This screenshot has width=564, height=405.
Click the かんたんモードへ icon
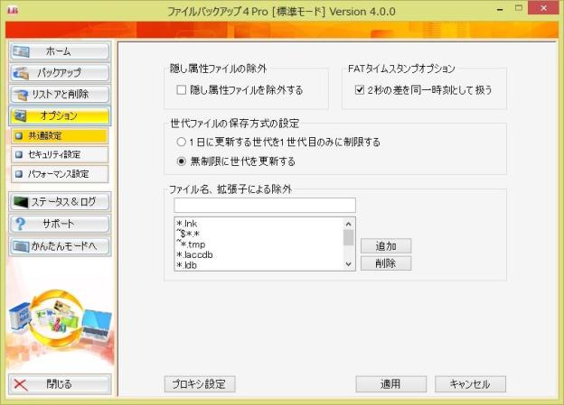click(21, 246)
